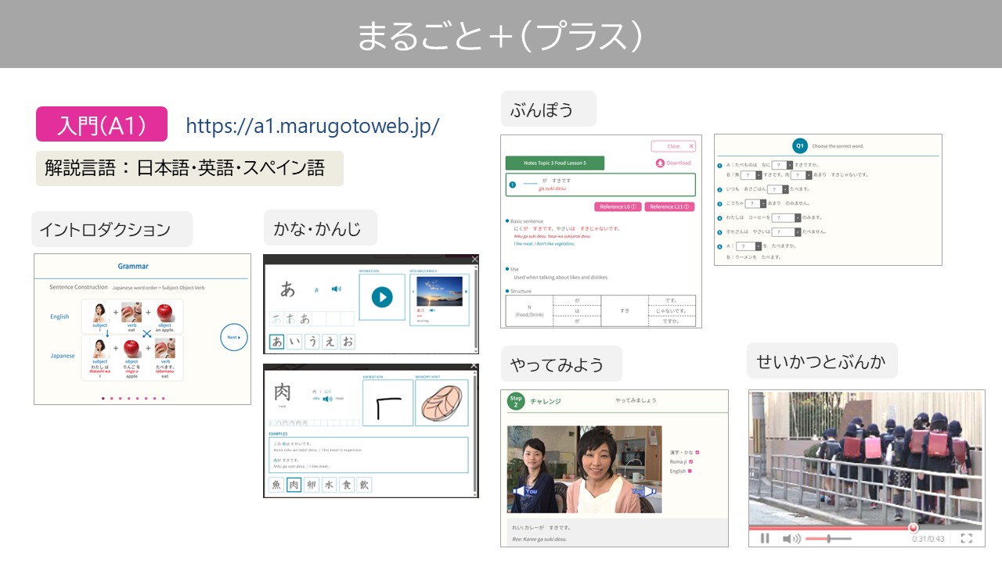
Task: Click the speaker icon beside 肉 reading
Action: pyautogui.click(x=328, y=398)
